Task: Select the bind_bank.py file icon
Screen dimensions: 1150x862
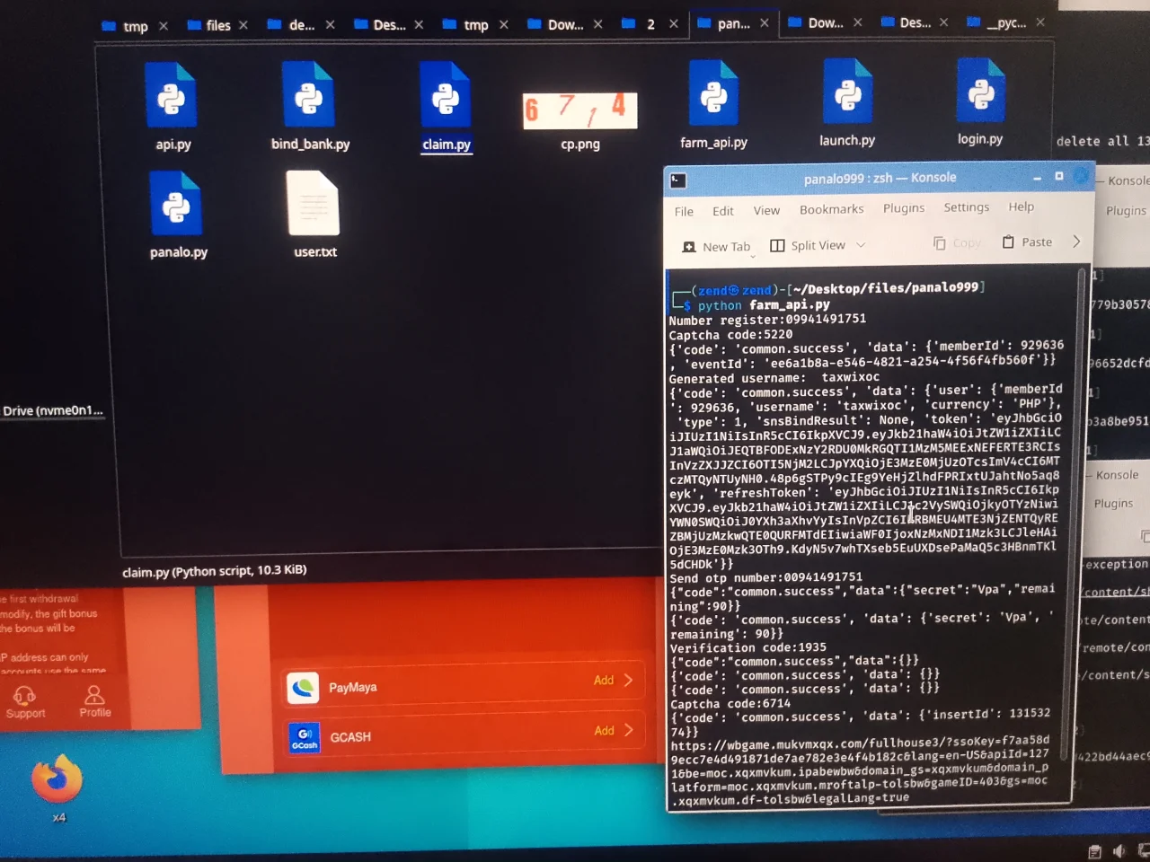Action: pos(308,94)
